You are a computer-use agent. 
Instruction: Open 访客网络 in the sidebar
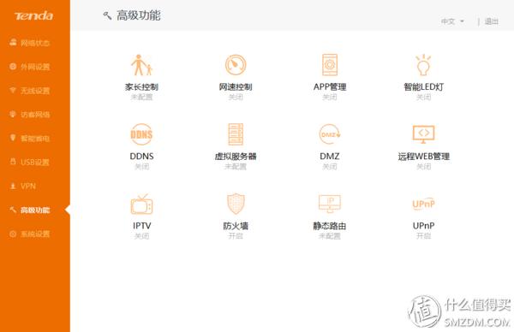tap(30, 115)
